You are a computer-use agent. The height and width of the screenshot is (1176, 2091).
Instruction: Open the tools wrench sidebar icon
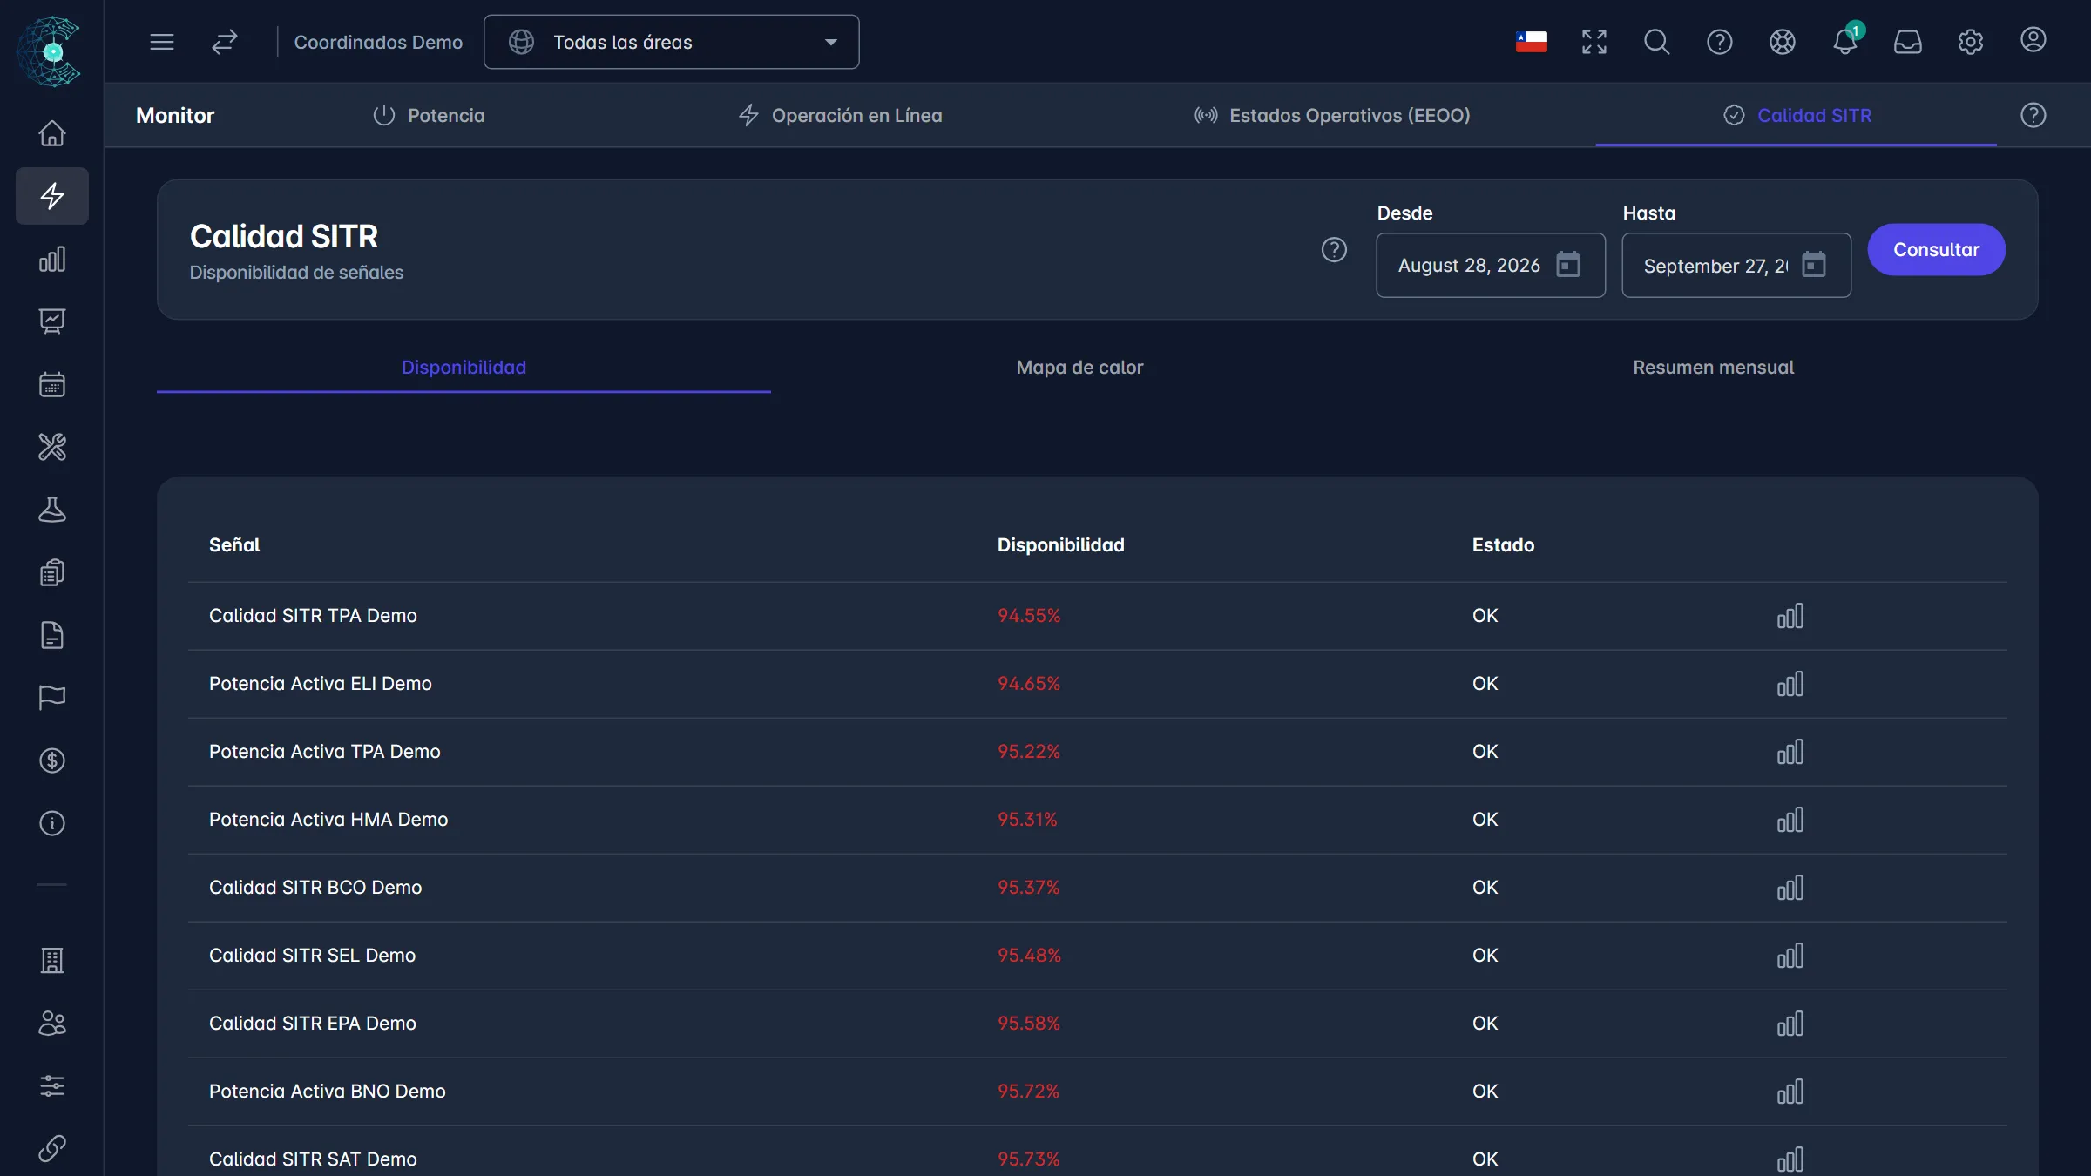52,447
